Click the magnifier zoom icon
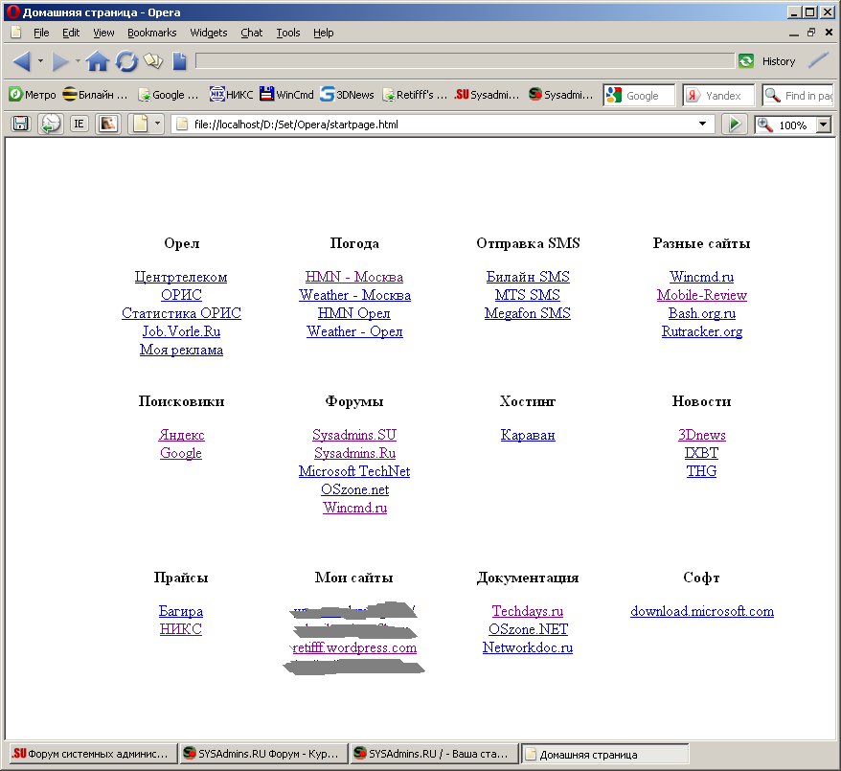The width and height of the screenshot is (841, 771). tap(764, 125)
